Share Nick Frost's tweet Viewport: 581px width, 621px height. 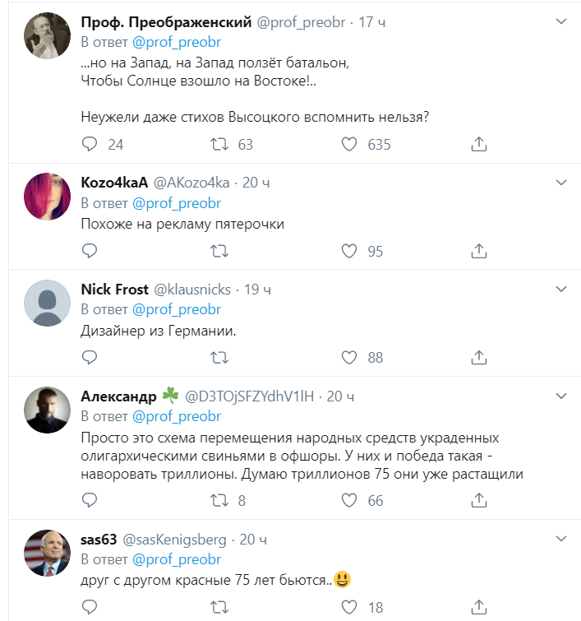(x=479, y=357)
